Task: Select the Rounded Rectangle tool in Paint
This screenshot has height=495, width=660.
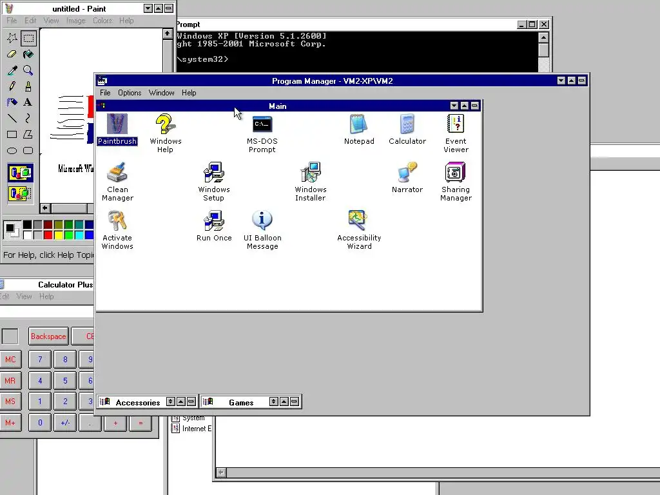Action: 28,150
